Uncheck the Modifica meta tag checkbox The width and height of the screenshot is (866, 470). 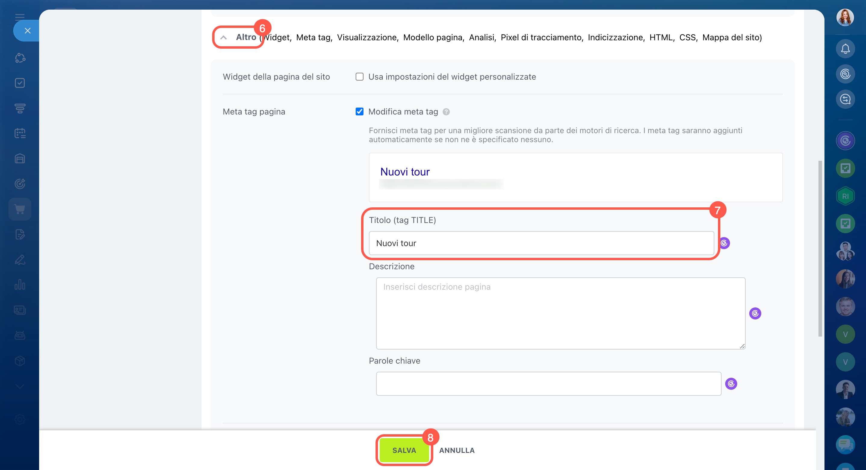(359, 112)
